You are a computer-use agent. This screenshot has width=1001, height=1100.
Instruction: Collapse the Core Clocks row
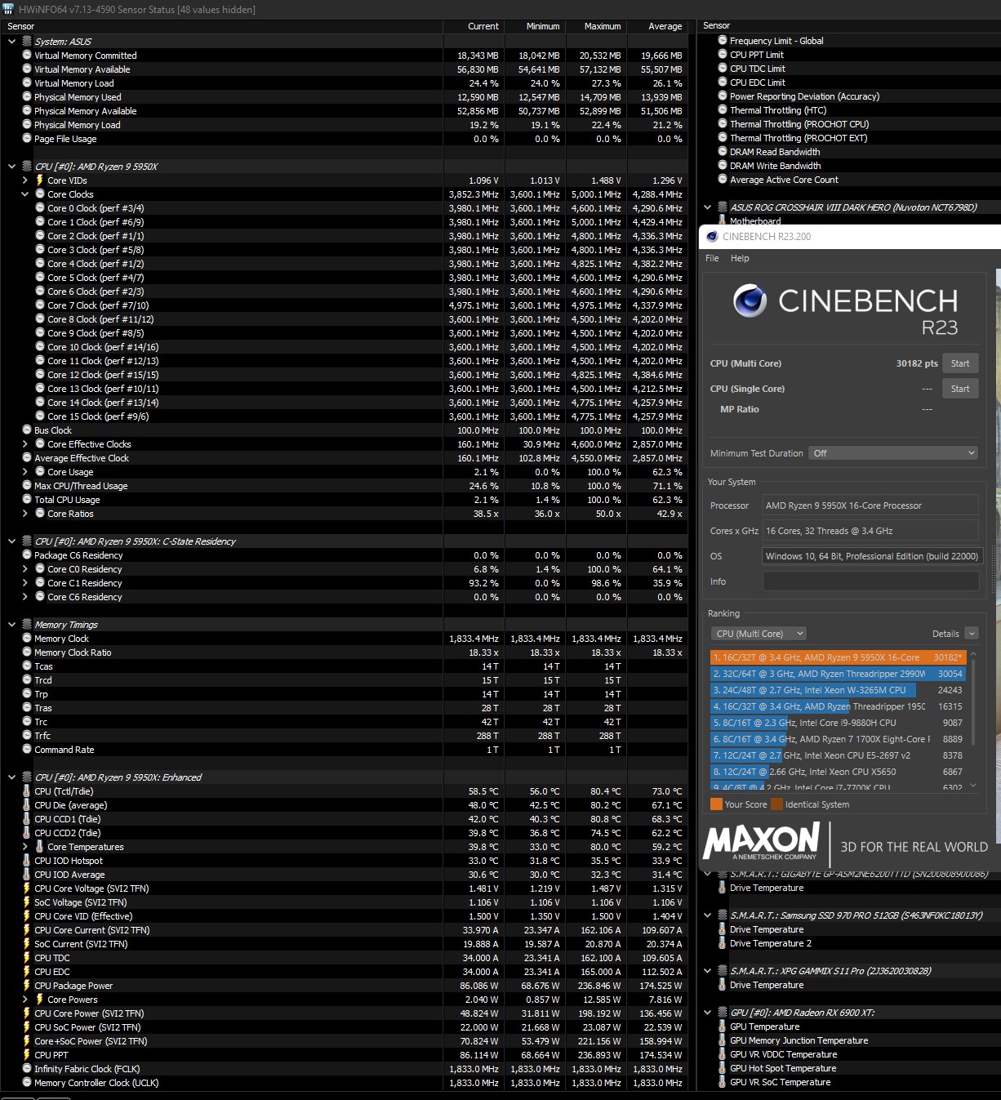coord(24,194)
